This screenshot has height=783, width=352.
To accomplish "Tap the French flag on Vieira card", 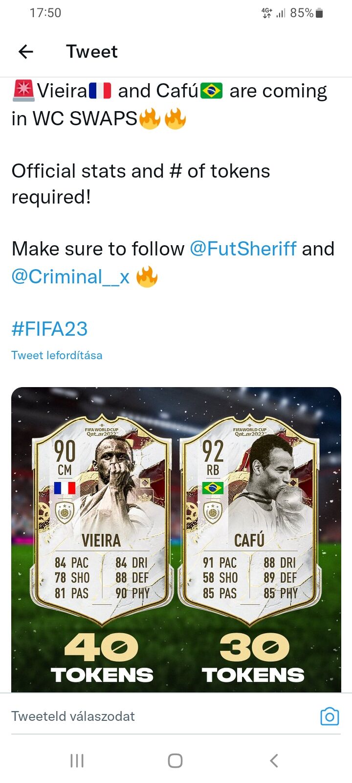I will click(65, 488).
